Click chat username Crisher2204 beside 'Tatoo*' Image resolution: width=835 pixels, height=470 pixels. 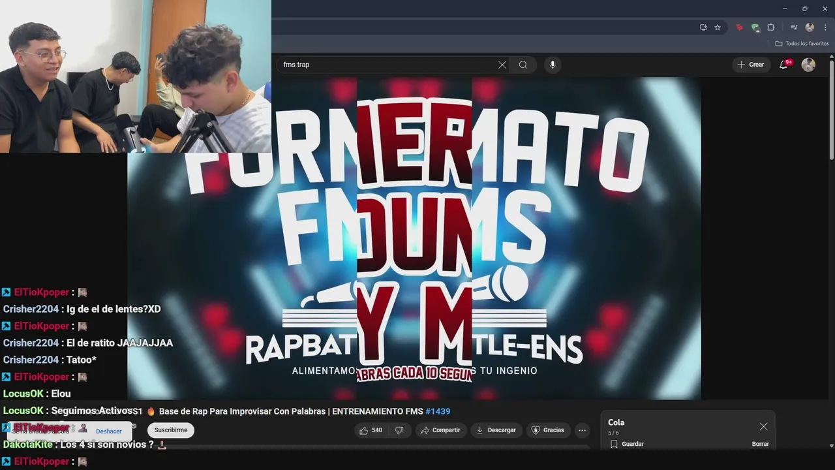[x=31, y=360]
